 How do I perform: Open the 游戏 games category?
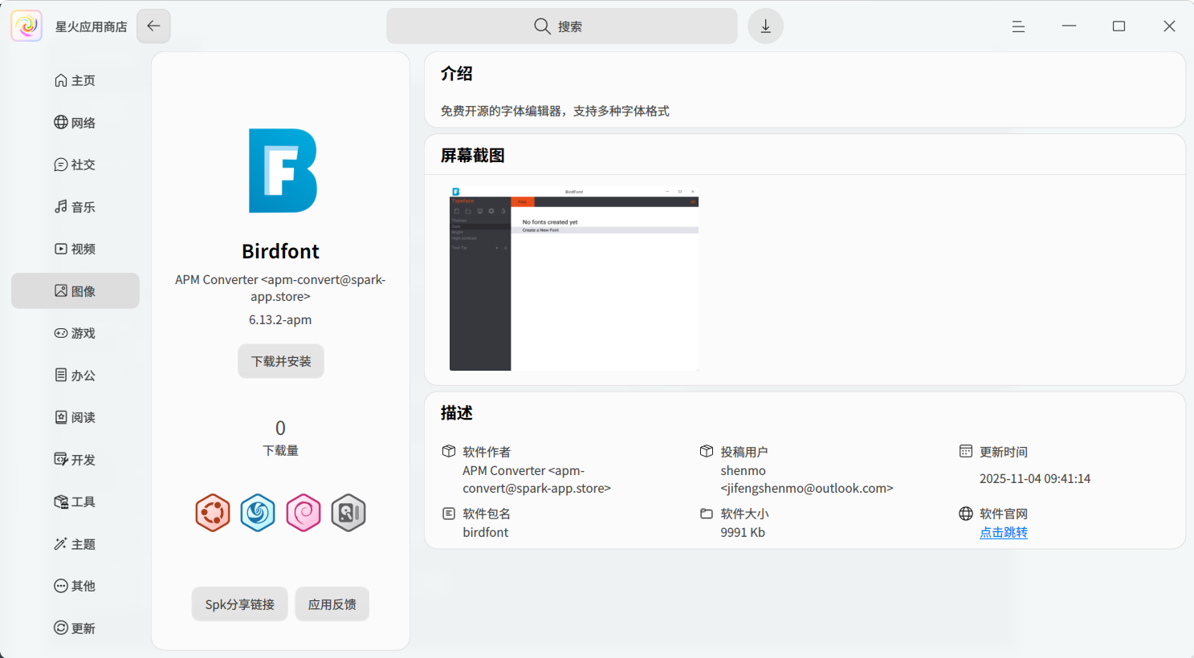click(x=75, y=333)
